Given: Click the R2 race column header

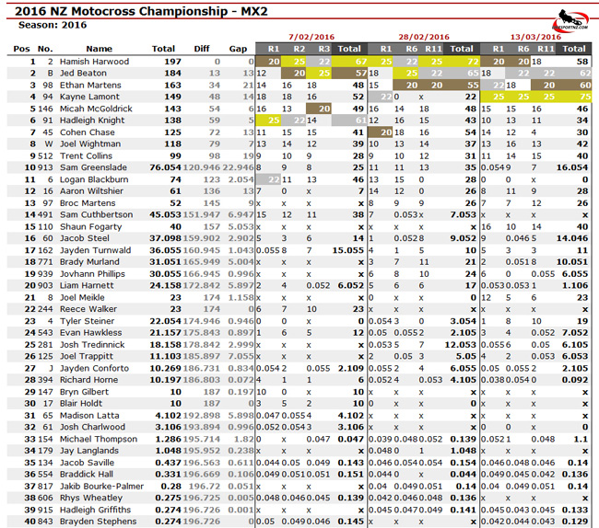Looking at the screenshot, I should tap(299, 49).
